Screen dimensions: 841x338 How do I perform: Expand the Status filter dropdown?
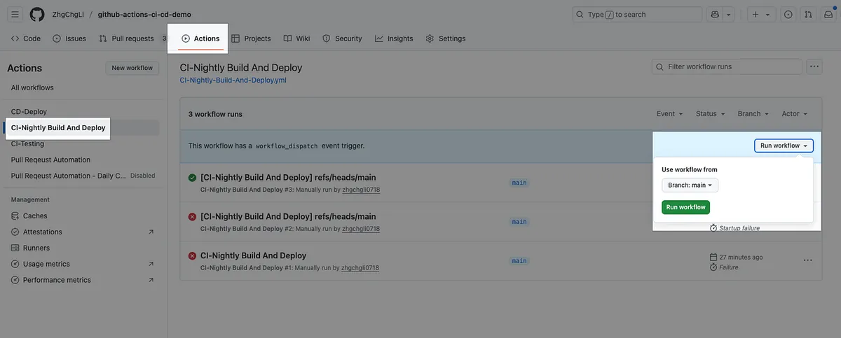(711, 113)
